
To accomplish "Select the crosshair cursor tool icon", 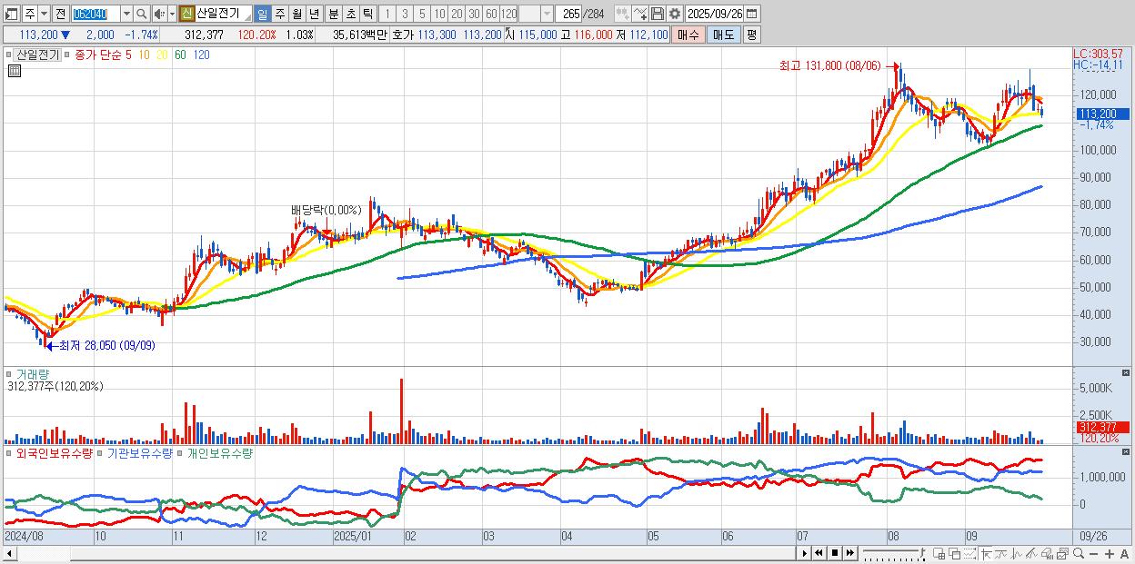I will [986, 554].
